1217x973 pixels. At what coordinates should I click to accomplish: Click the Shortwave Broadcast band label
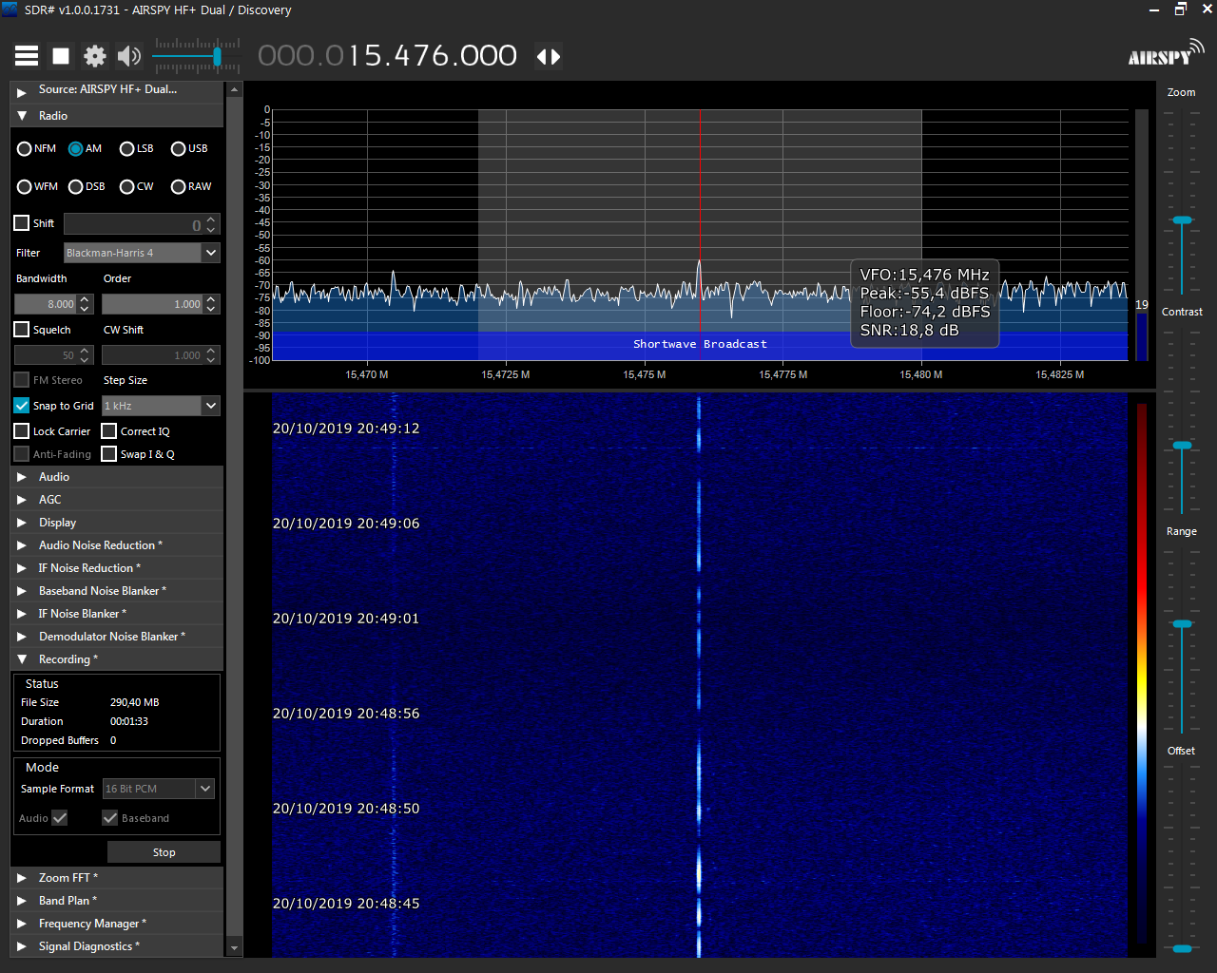tap(700, 344)
